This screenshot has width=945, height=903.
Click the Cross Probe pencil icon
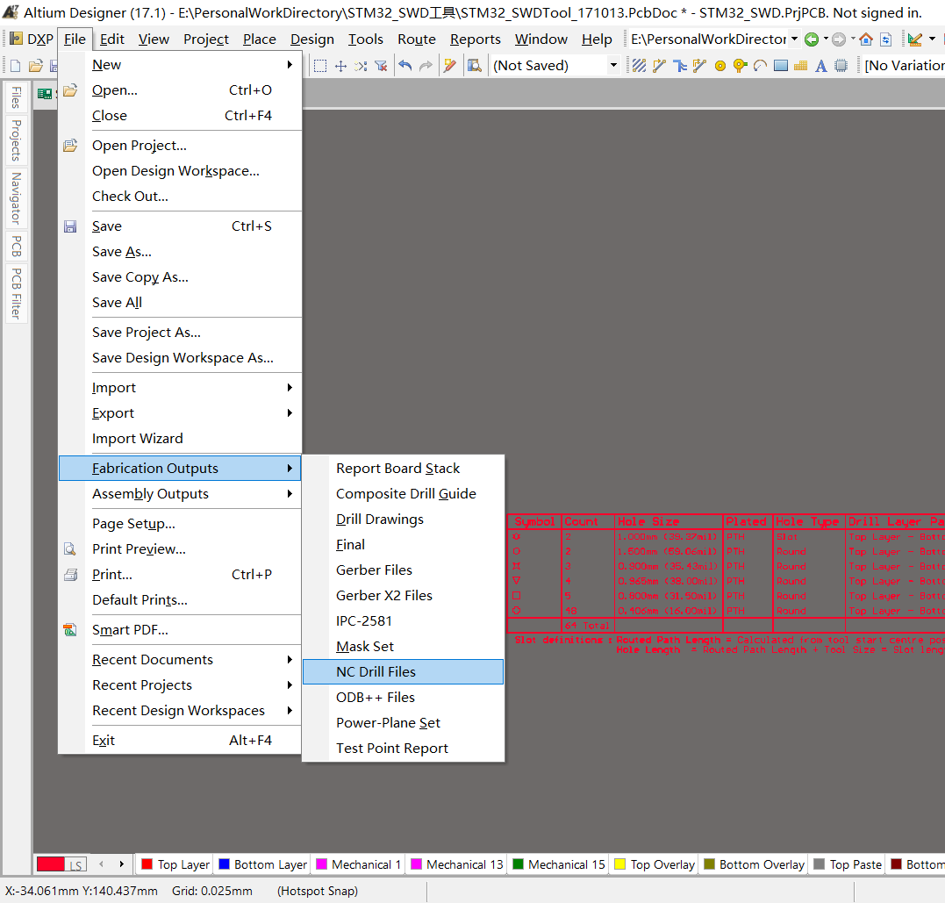point(449,66)
